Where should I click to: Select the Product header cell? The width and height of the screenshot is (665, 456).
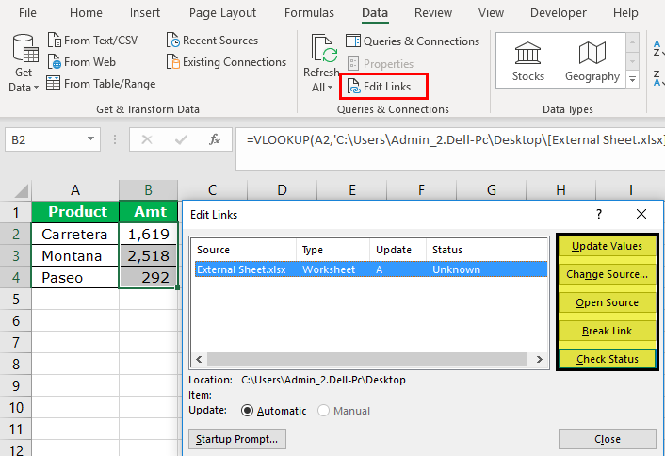pyautogui.click(x=75, y=212)
